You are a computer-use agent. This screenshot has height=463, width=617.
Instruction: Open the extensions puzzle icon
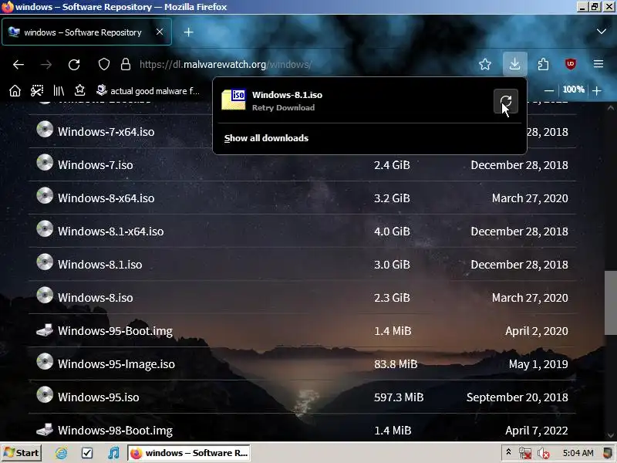pyautogui.click(x=543, y=64)
